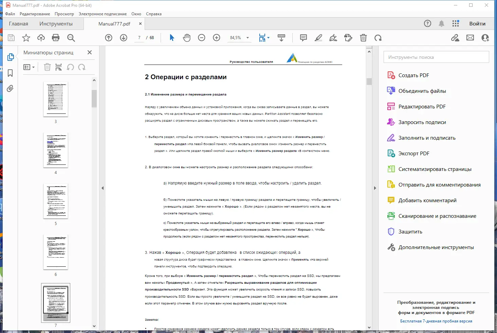Click the Fill & Sign pen icon

(333, 38)
